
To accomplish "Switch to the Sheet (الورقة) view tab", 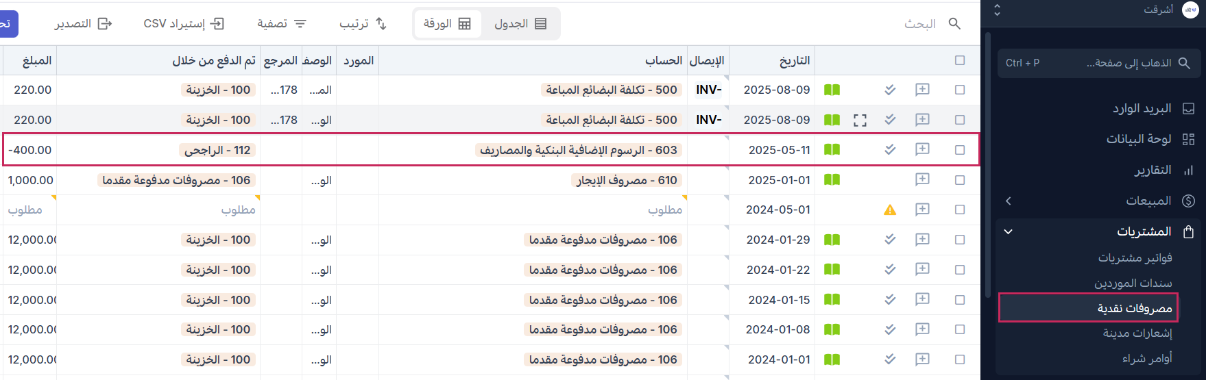I will [447, 24].
